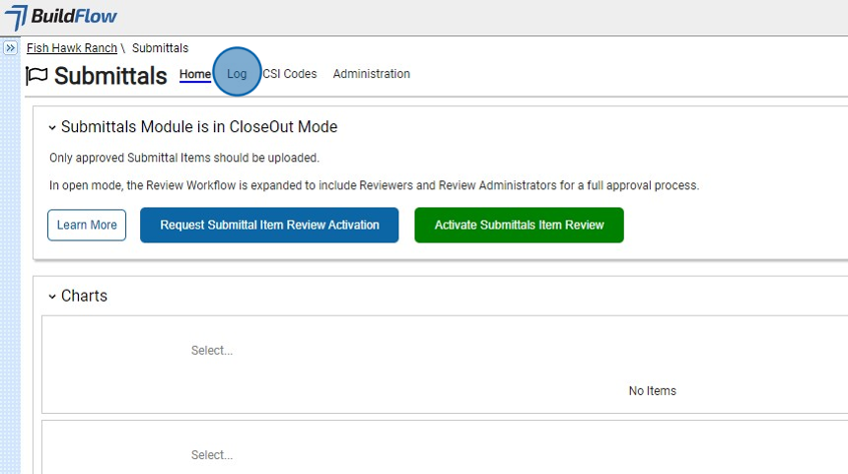This screenshot has width=848, height=474.
Task: Click Request Submittal Item Review Activation
Action: click(x=269, y=225)
